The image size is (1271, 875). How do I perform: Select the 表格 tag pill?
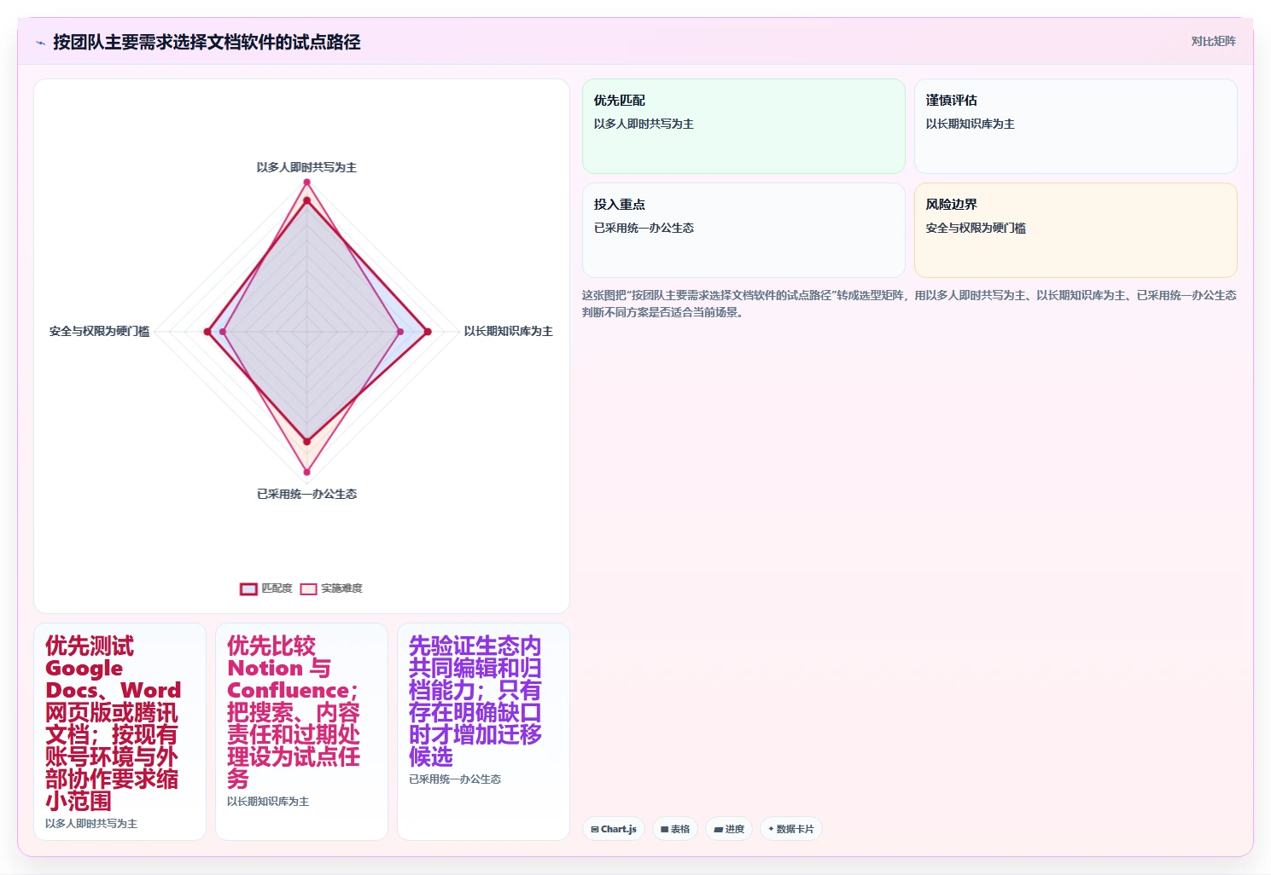pos(675,829)
